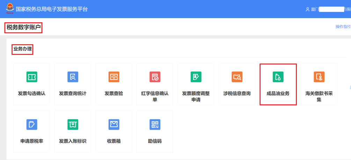Select the 红字信息确认单 red icon

[x=155, y=77]
